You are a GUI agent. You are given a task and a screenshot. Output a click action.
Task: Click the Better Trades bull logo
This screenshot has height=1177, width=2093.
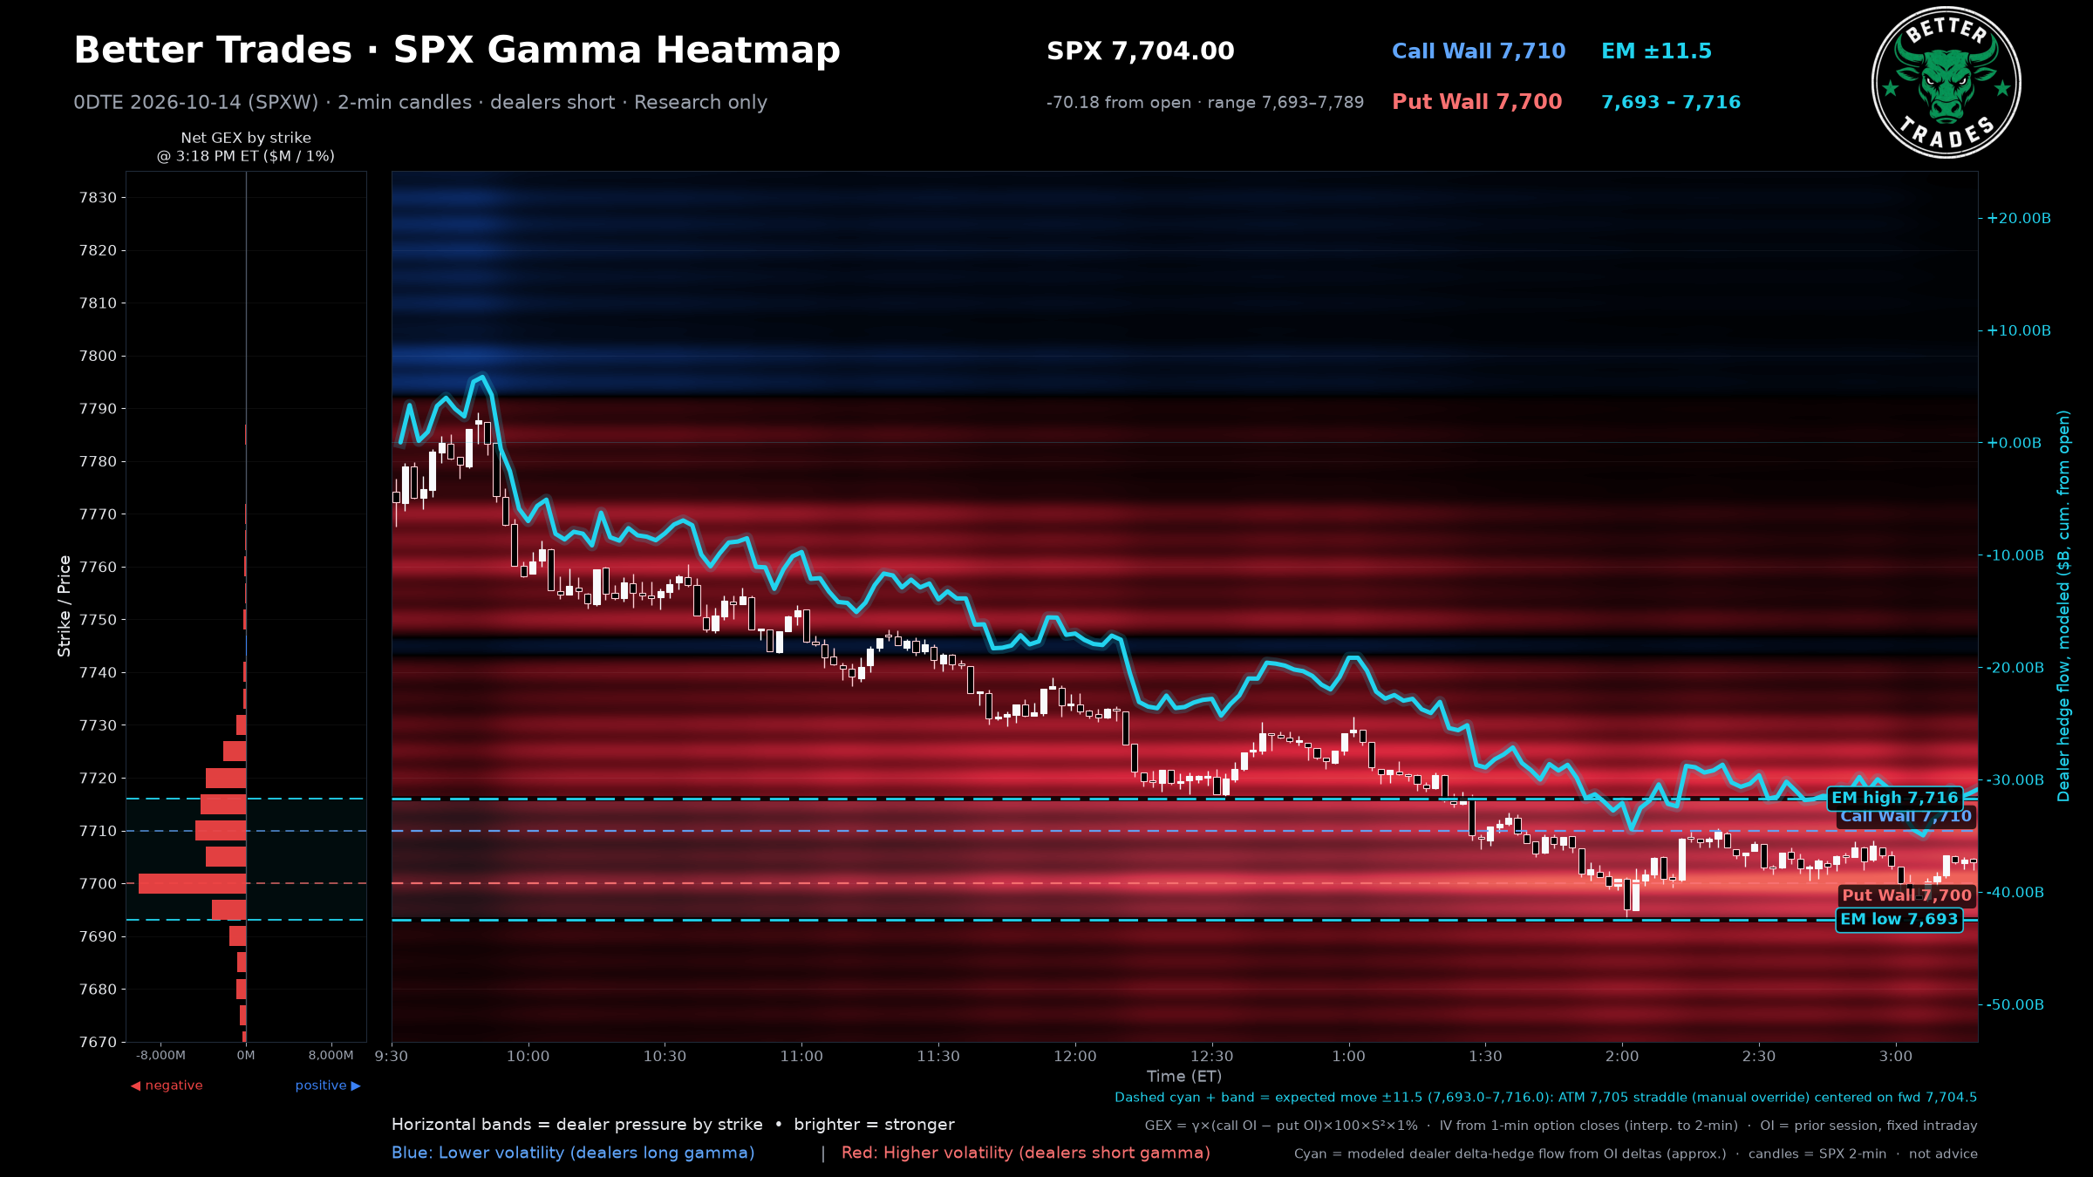pyautogui.click(x=1946, y=83)
